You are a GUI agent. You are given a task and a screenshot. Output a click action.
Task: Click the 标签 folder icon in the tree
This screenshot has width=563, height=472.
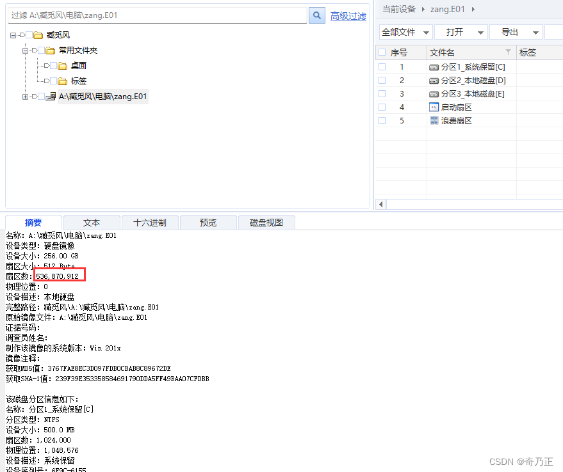pyautogui.click(x=63, y=81)
